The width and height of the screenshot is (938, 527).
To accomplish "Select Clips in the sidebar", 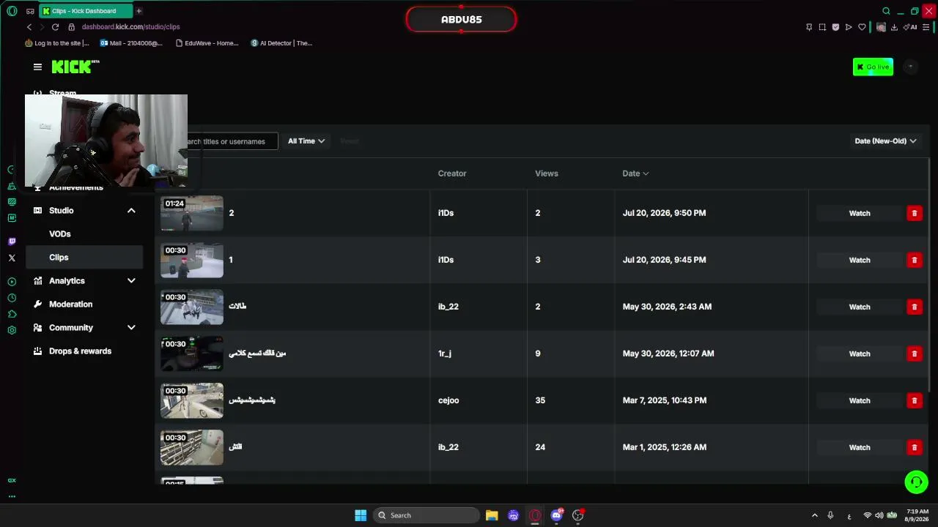I will click(84, 258).
